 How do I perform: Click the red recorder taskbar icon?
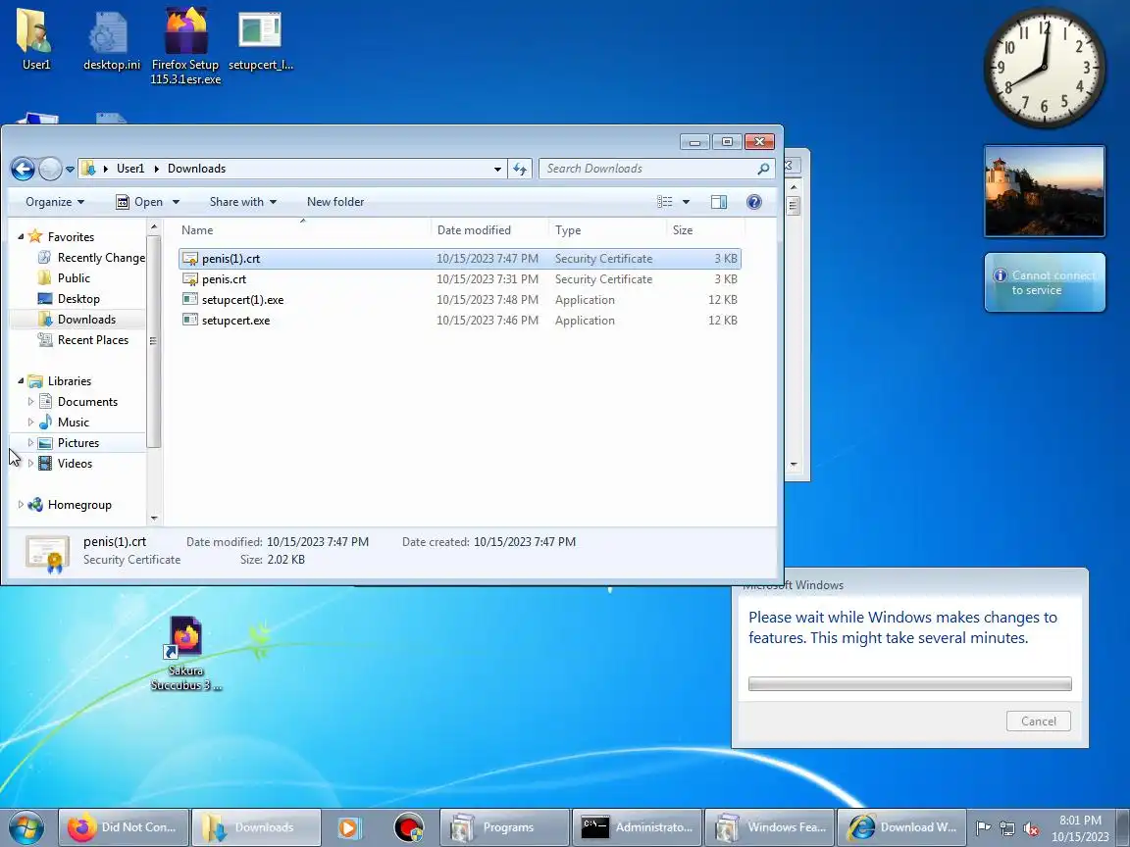(x=409, y=827)
